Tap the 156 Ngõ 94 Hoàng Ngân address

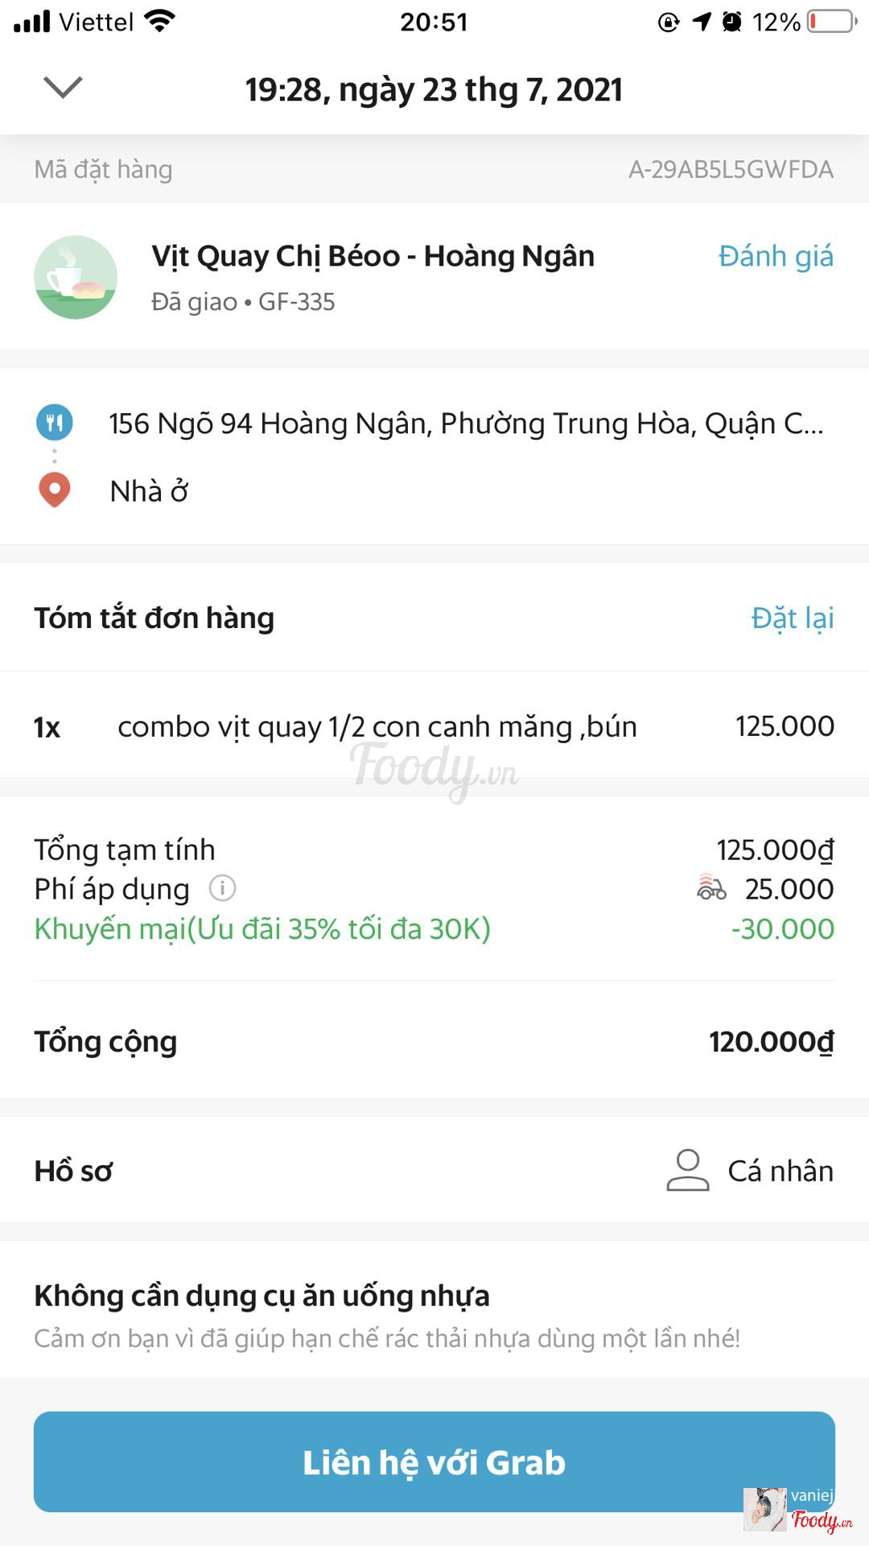(x=466, y=424)
